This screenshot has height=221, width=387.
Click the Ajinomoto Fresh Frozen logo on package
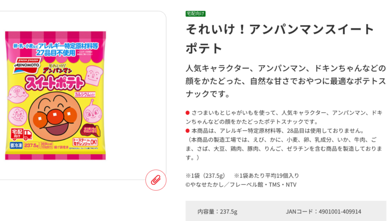(x=27, y=65)
